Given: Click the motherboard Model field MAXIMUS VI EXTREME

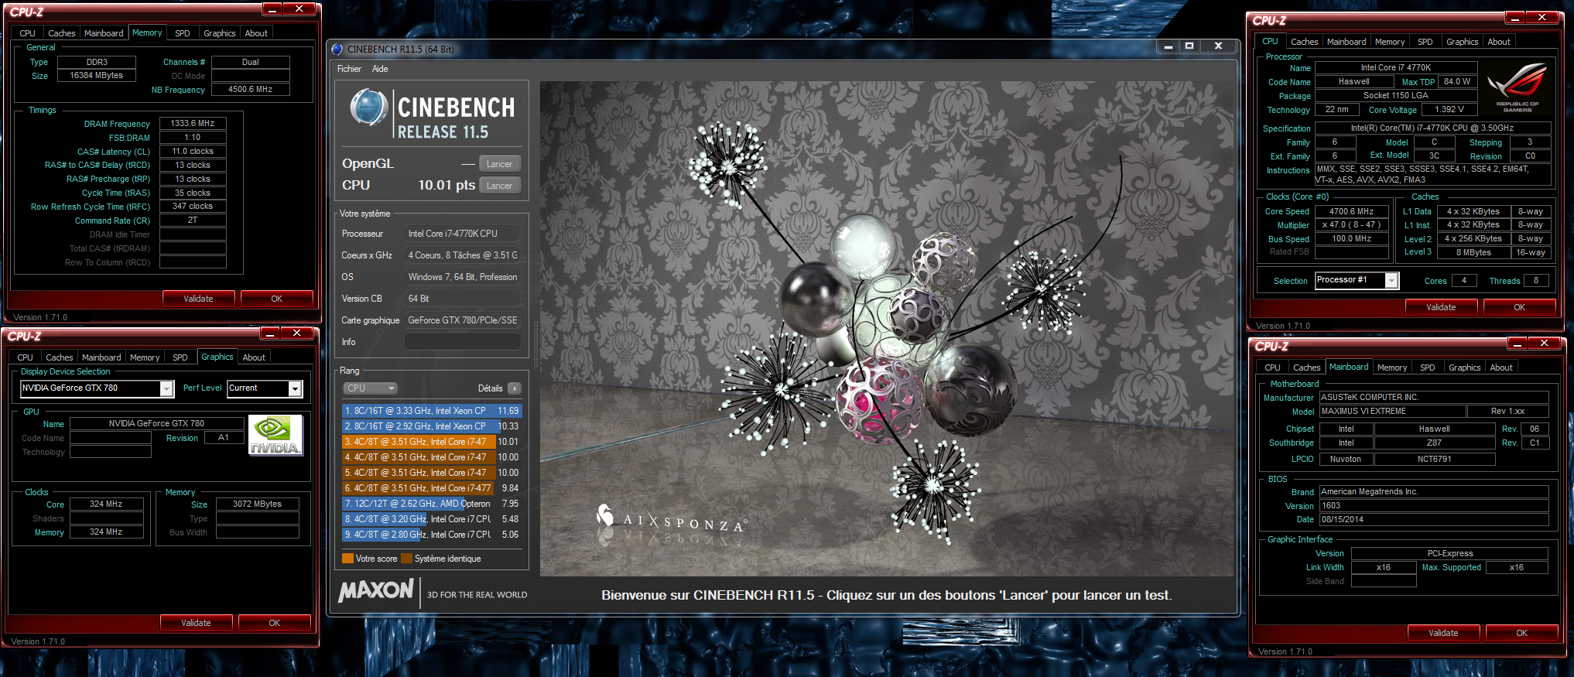Looking at the screenshot, I should tap(1392, 412).
